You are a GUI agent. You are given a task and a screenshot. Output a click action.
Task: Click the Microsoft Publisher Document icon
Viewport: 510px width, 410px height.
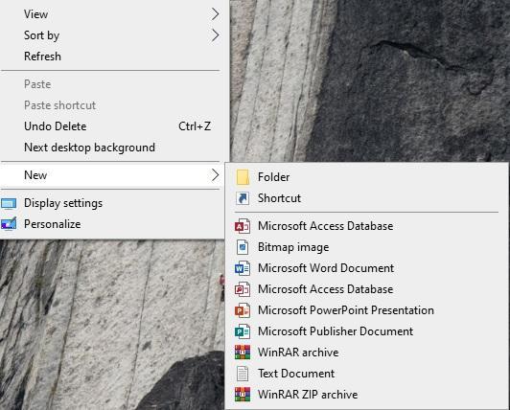point(243,331)
